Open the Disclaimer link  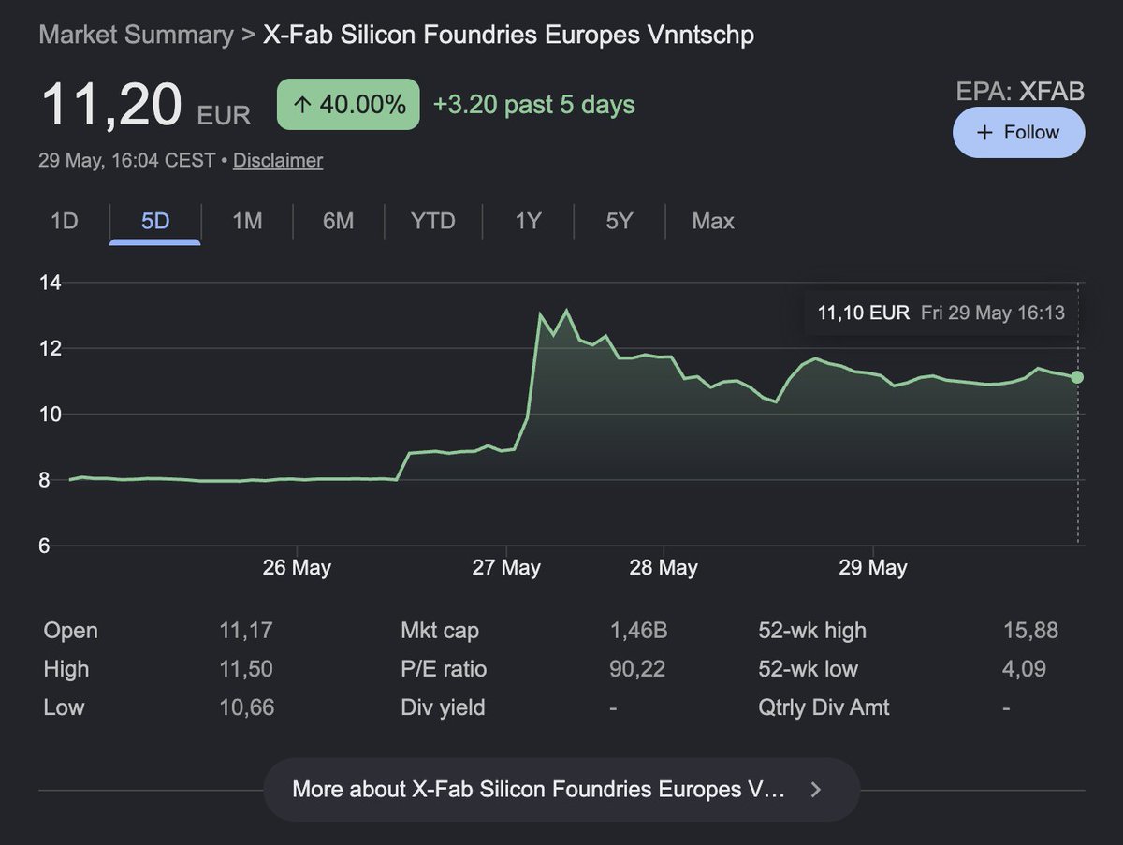tap(278, 160)
